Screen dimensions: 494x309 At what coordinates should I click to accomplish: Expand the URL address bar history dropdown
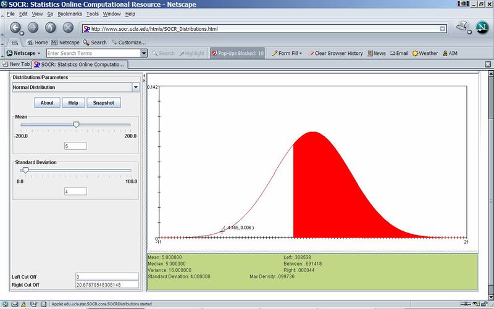(443, 28)
